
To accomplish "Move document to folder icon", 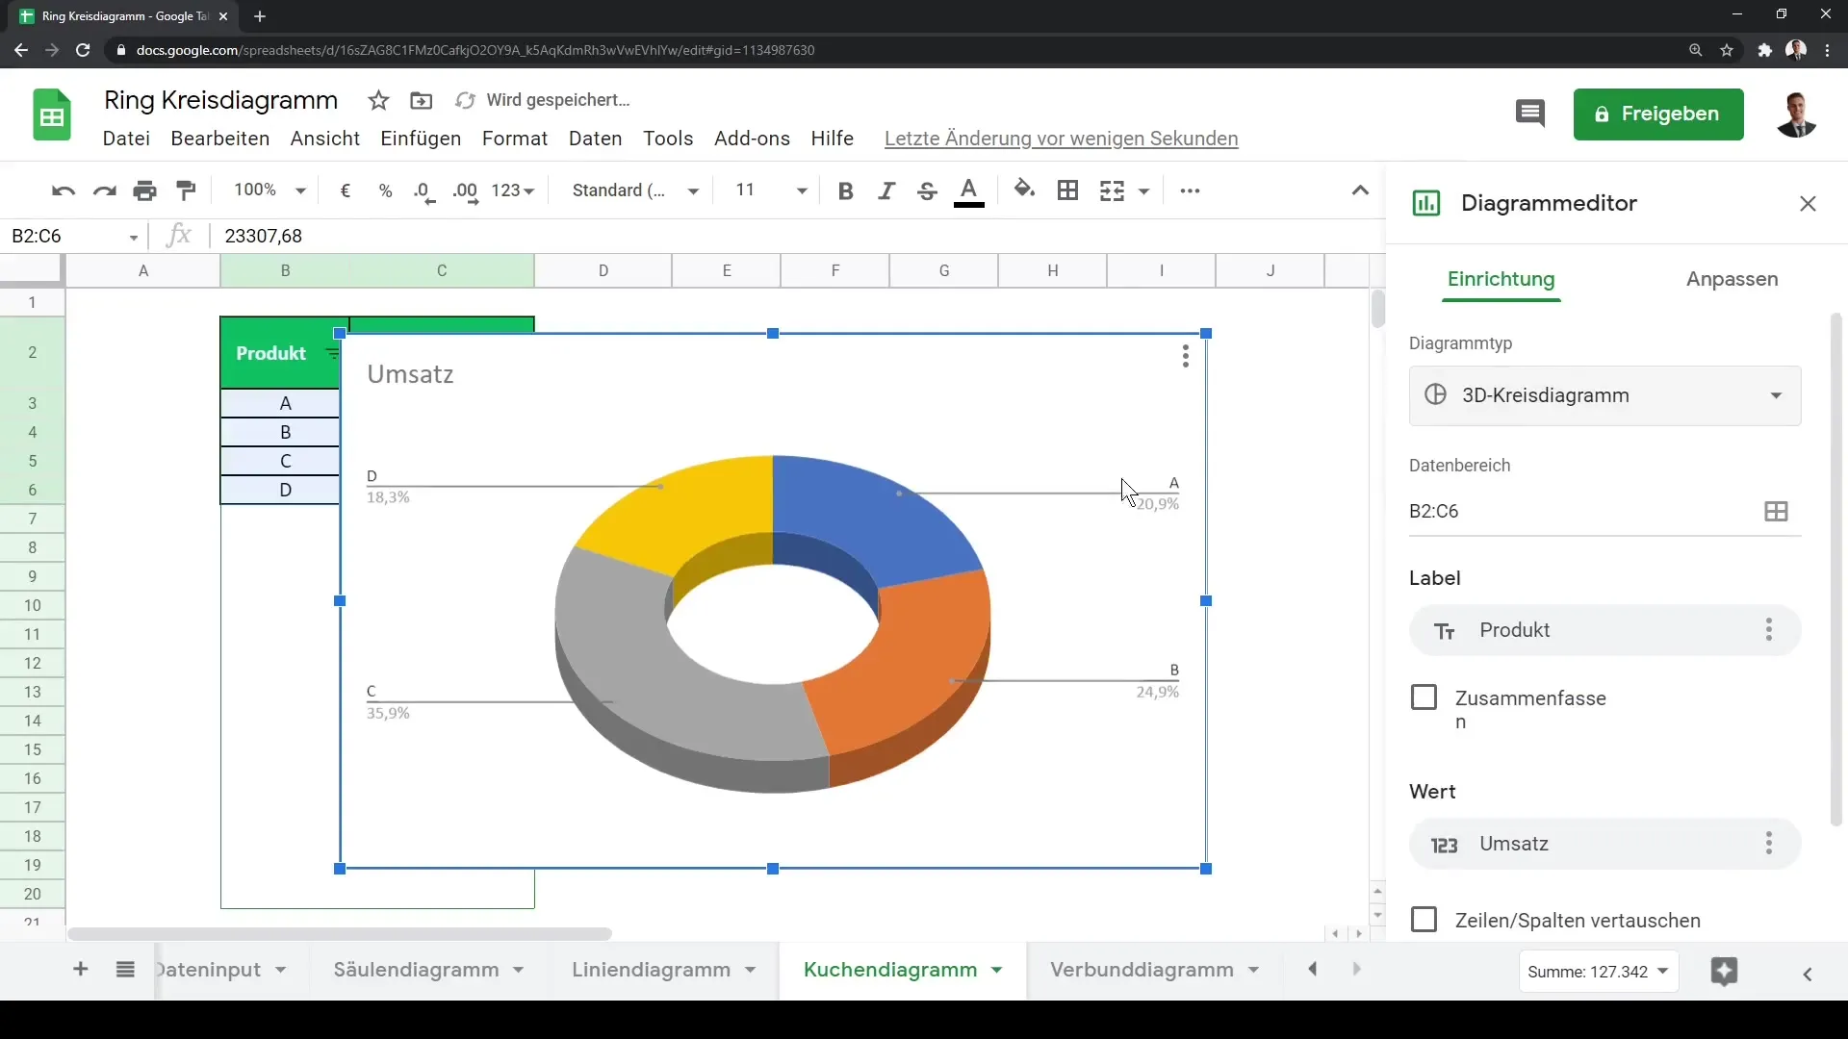I will (x=421, y=100).
